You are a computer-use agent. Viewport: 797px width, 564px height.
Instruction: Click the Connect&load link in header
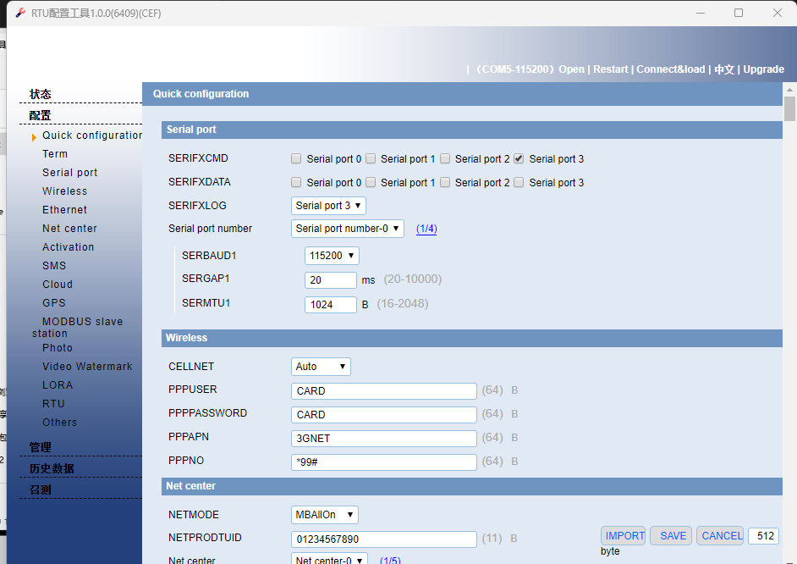tap(670, 69)
